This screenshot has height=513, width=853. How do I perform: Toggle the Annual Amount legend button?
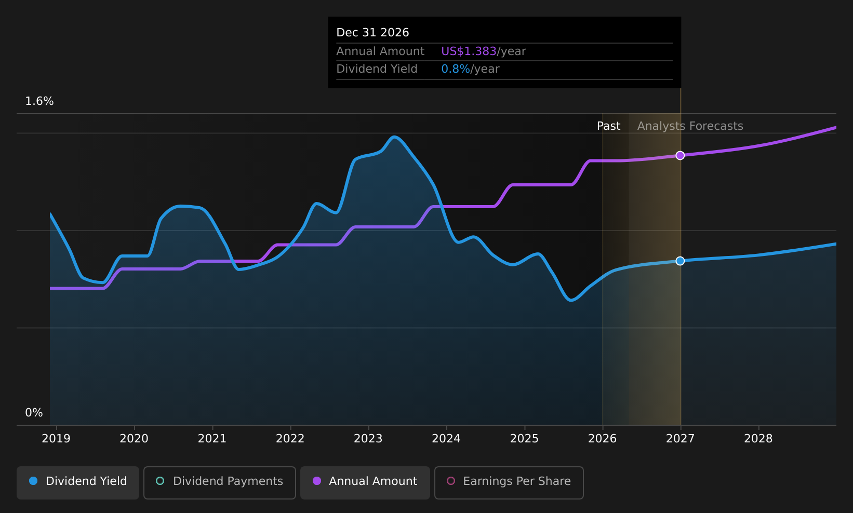tap(365, 482)
